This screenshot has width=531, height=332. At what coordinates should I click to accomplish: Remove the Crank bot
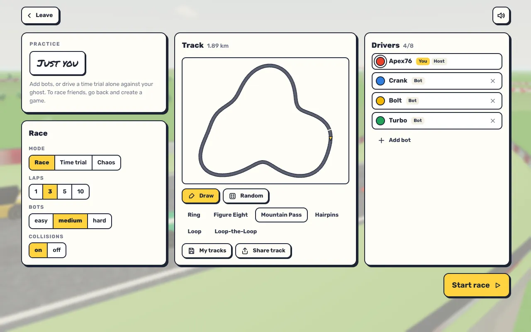pyautogui.click(x=493, y=81)
